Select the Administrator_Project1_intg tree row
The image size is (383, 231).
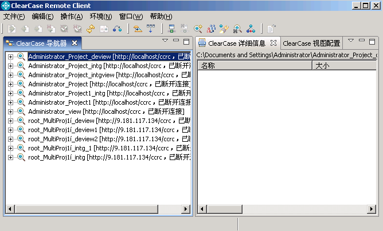[109, 93]
